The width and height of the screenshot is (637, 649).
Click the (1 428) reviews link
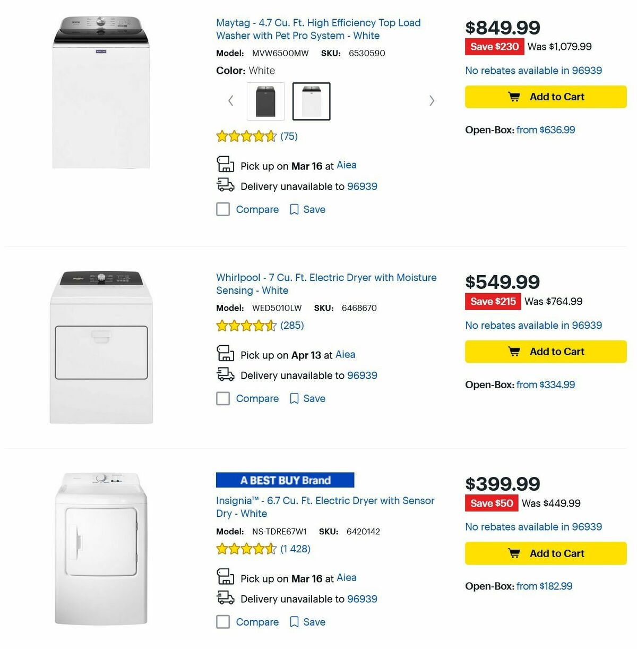[295, 549]
